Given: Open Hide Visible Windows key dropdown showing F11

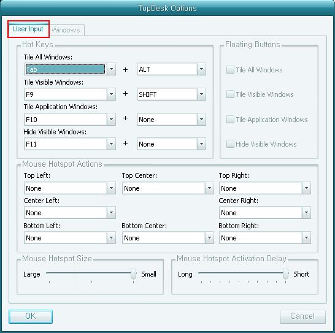Looking at the screenshot, I should point(70,144).
